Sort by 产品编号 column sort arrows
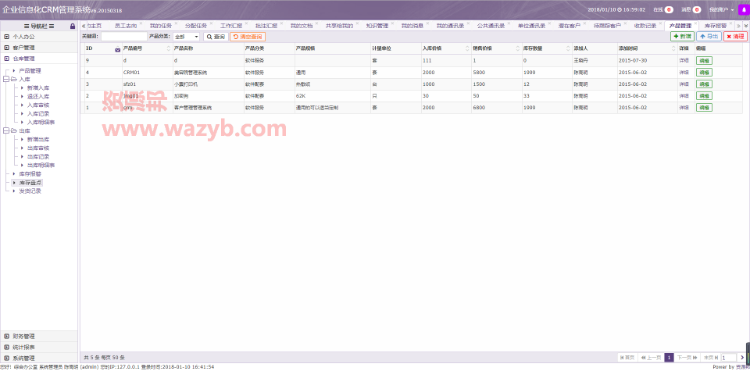This screenshot has width=750, height=371. click(x=168, y=48)
